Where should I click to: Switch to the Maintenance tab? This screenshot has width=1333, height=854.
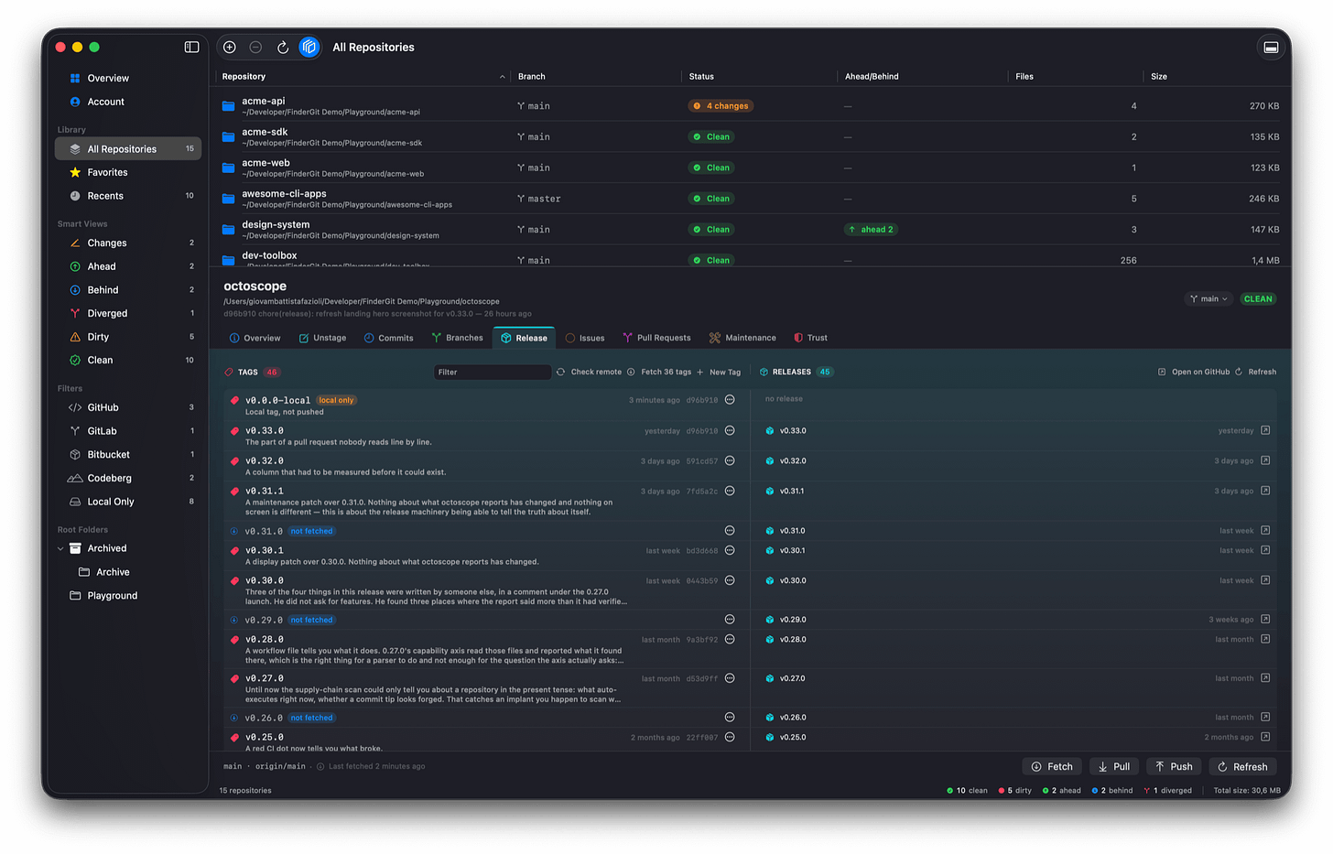coord(742,338)
